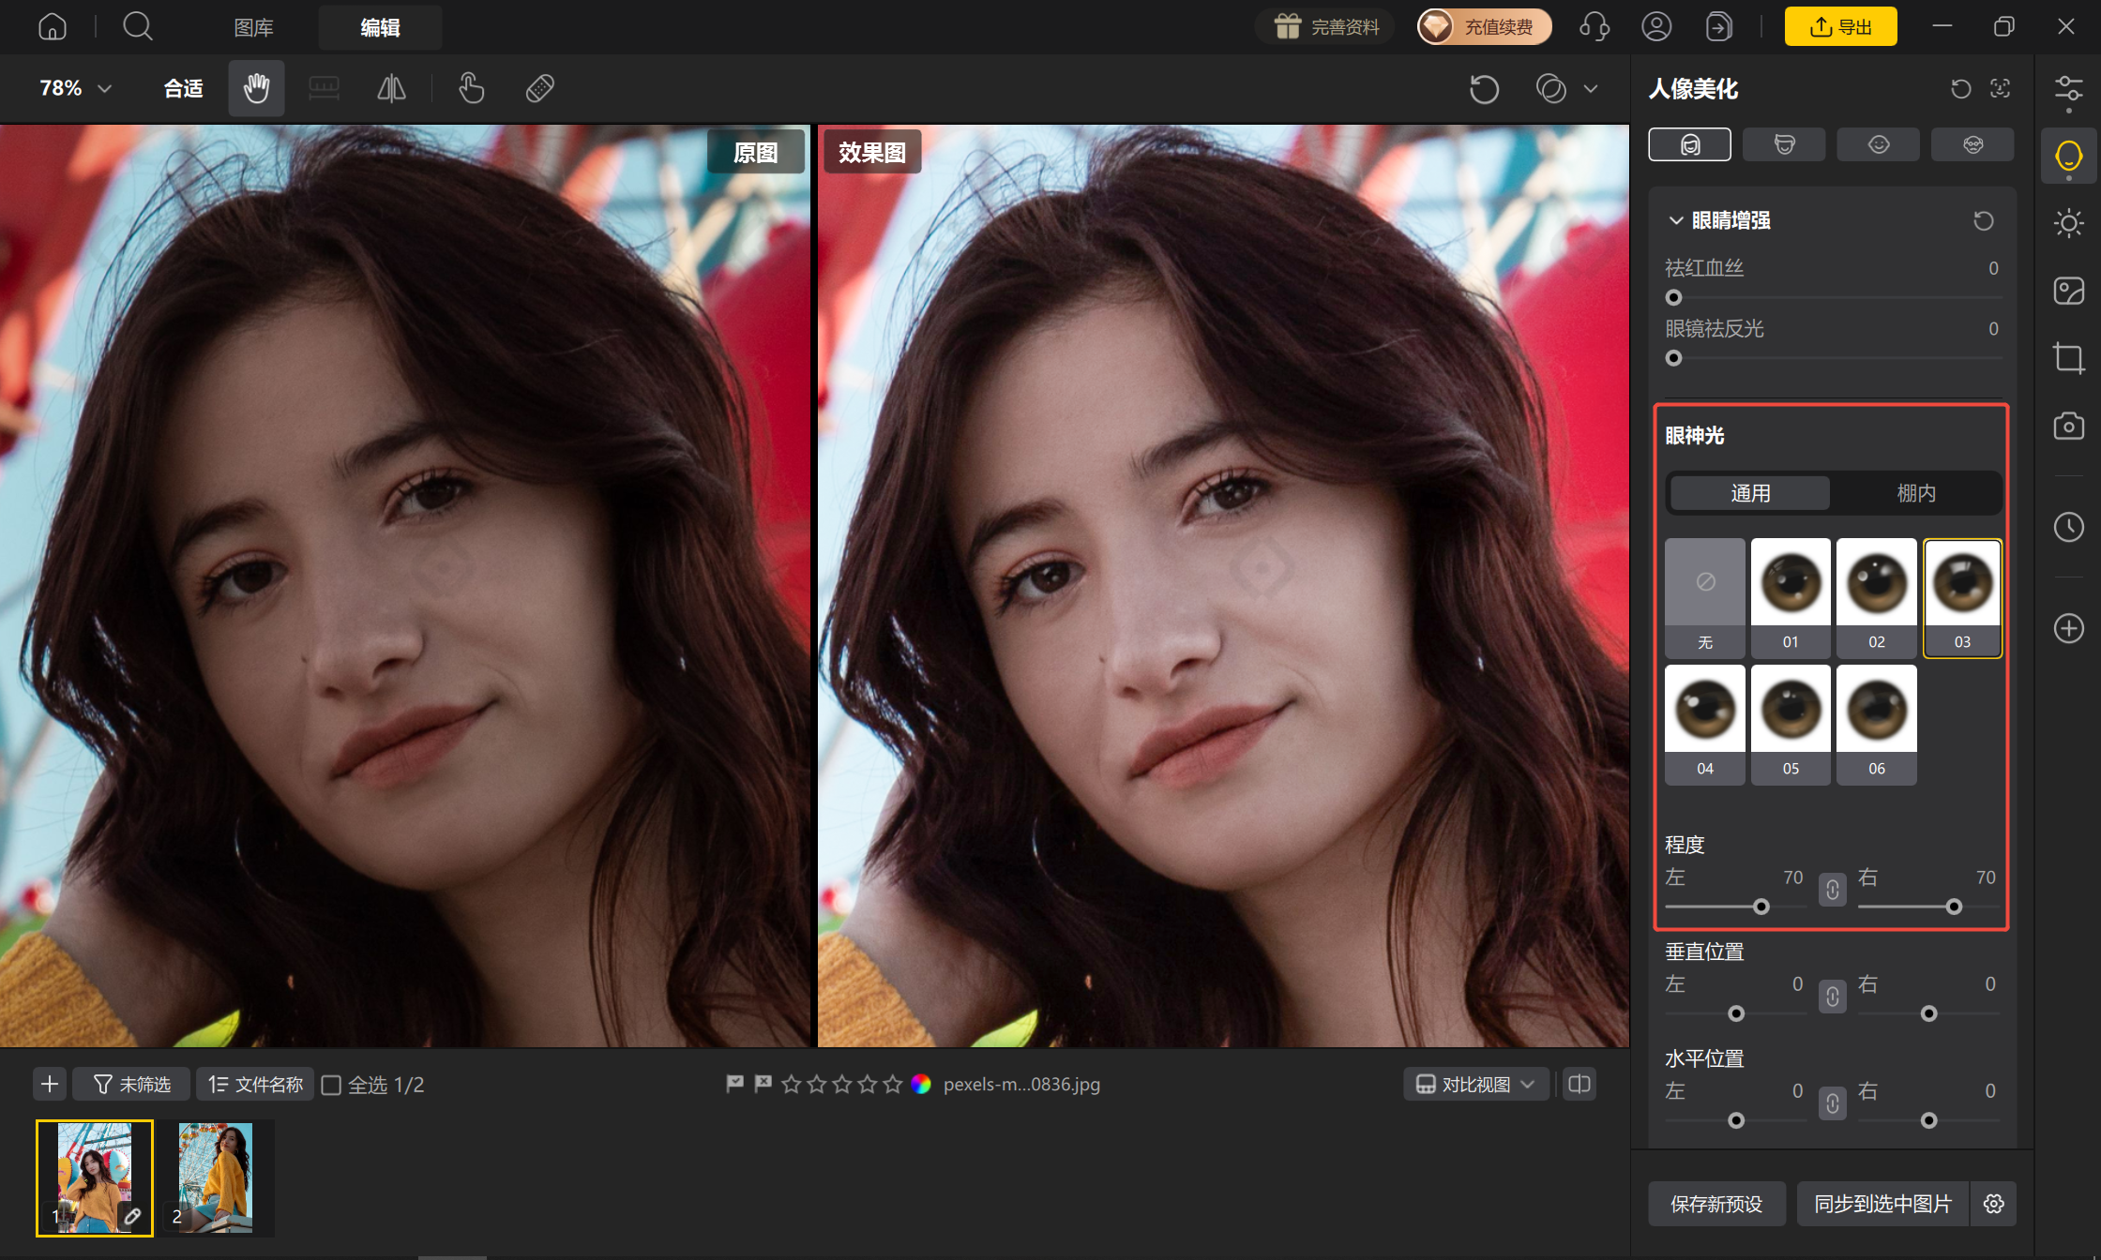Activate the flip mirror tool
2101x1260 pixels.
pos(391,88)
